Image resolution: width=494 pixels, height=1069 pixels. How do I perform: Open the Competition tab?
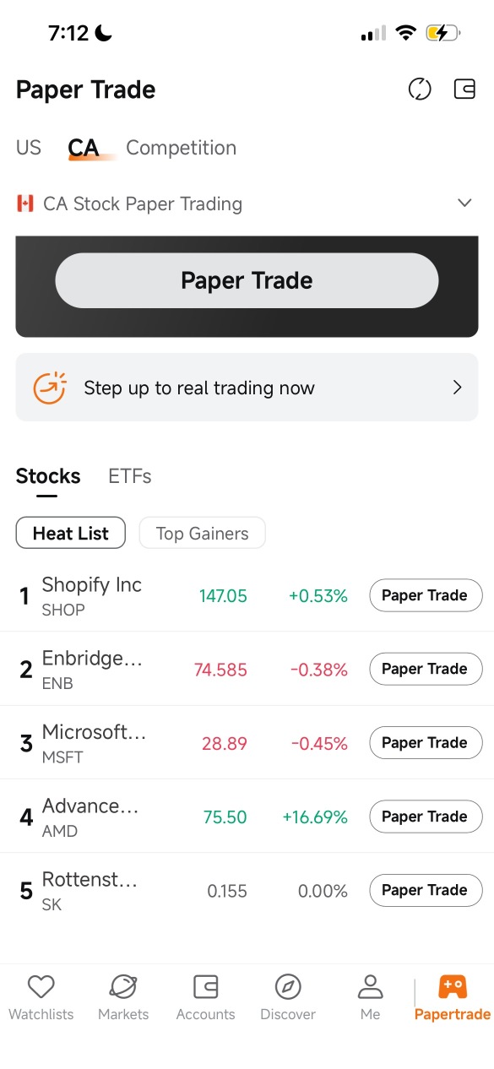point(181,148)
